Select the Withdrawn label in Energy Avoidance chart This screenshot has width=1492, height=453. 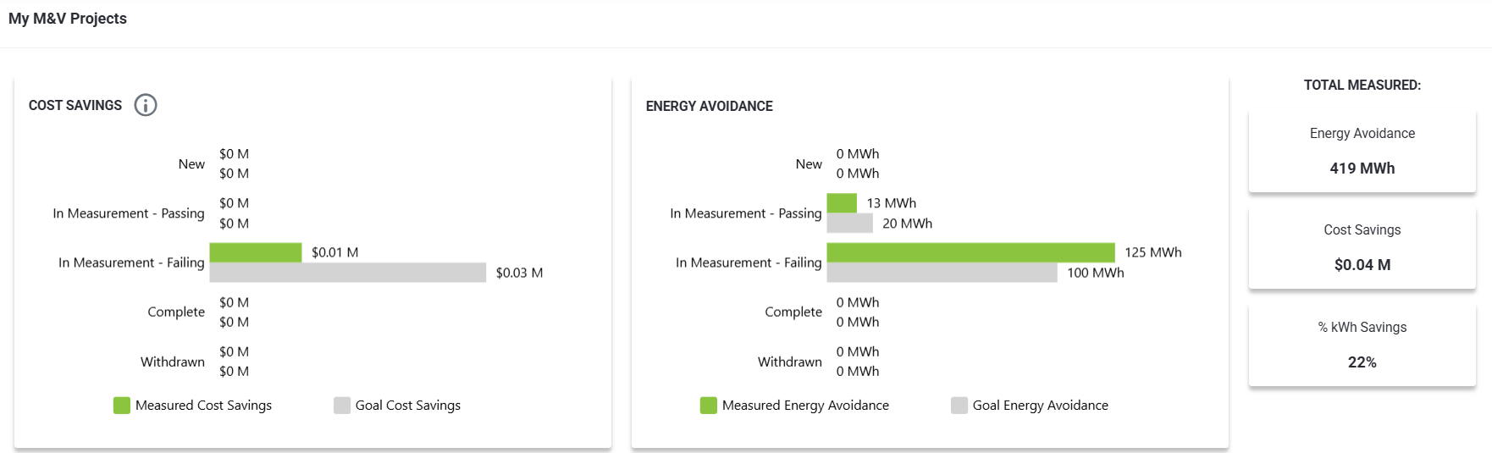[789, 362]
